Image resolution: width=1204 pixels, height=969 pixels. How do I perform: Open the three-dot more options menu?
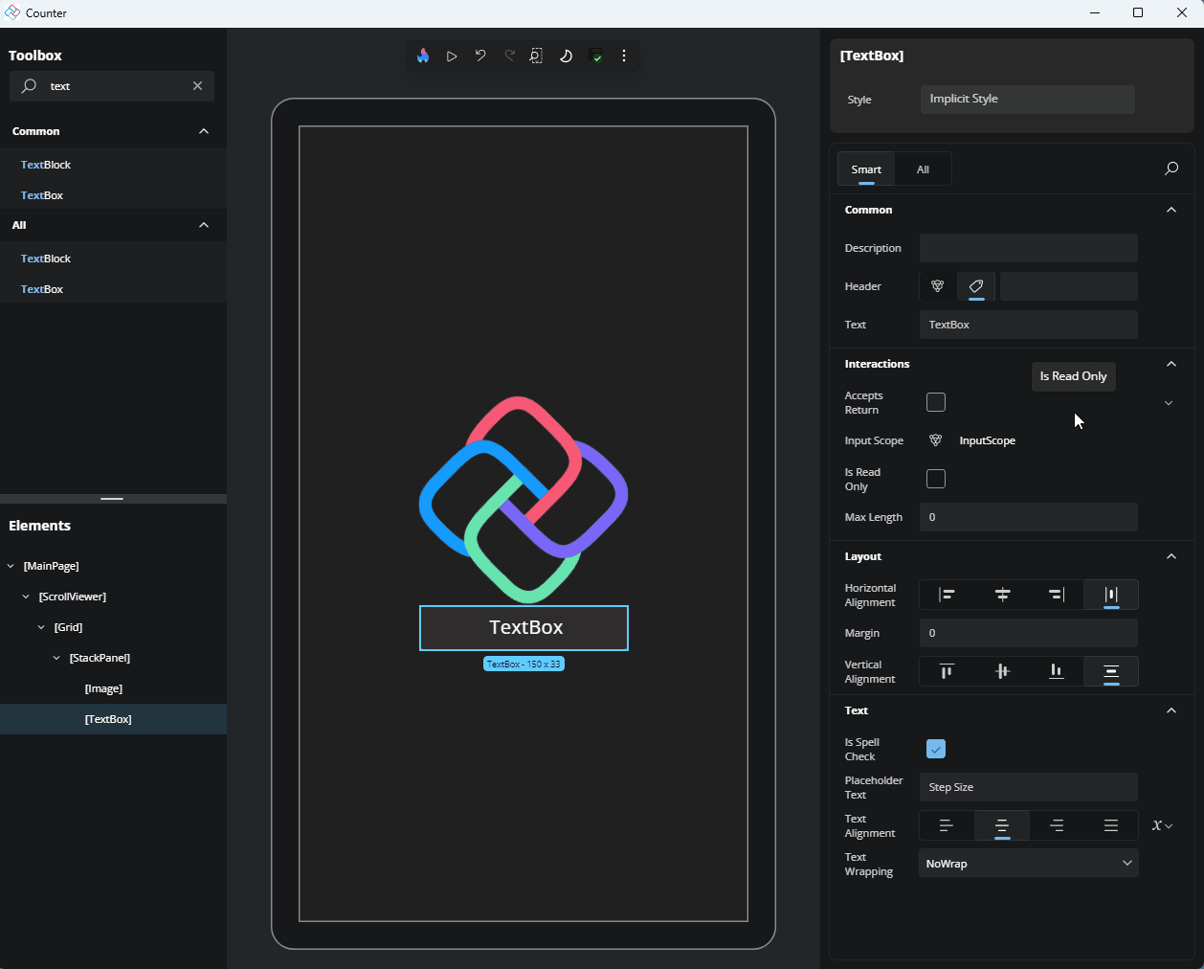(624, 56)
